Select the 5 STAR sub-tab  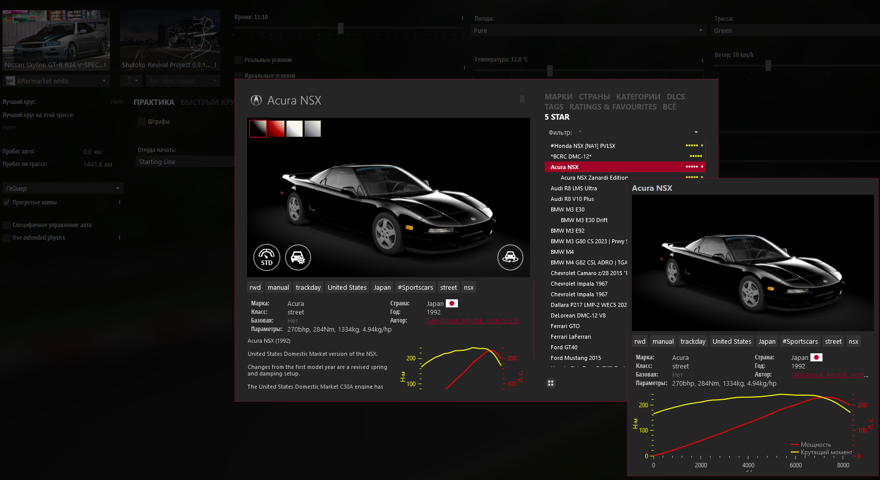(557, 117)
